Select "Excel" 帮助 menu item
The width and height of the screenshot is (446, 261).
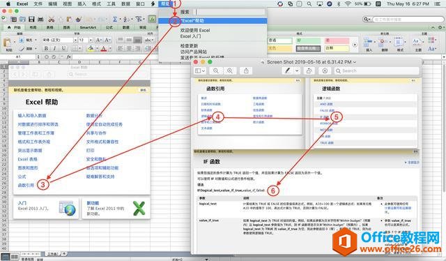pos(213,21)
